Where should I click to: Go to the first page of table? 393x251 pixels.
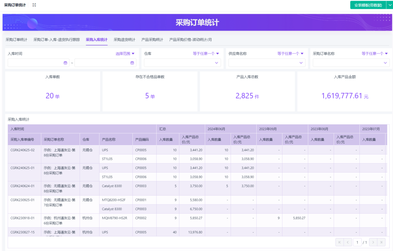[339, 242]
